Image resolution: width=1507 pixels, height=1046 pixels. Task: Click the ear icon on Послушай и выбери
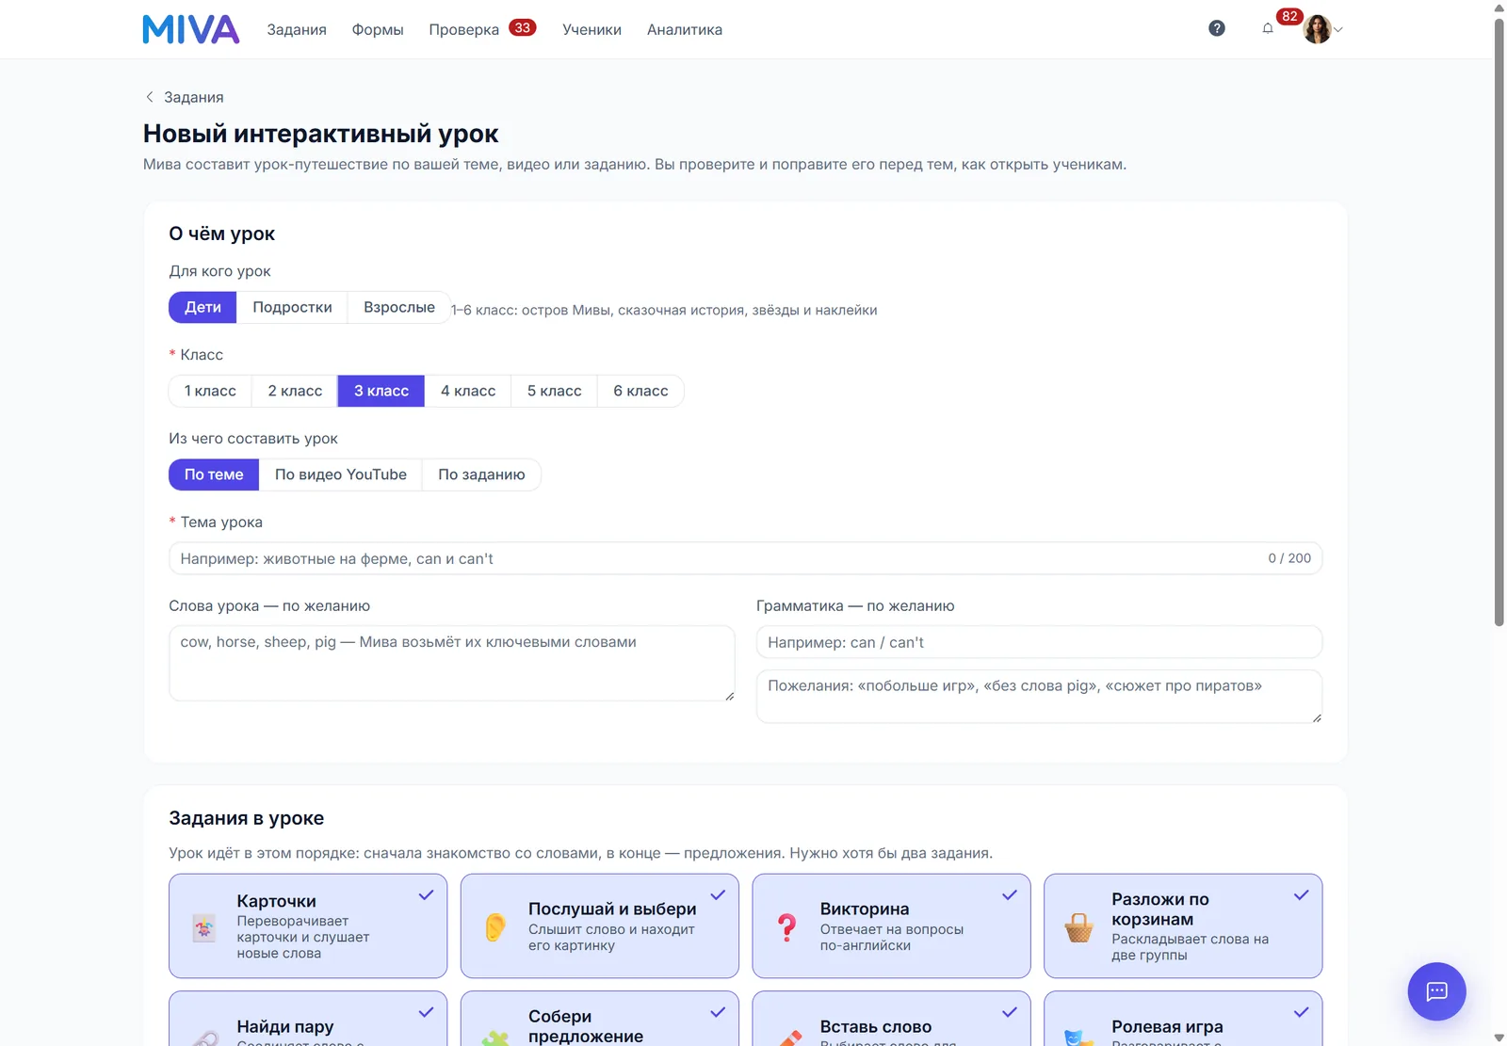click(x=495, y=927)
